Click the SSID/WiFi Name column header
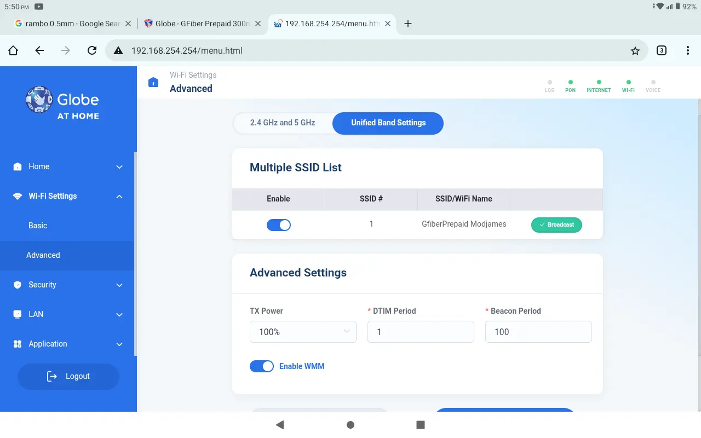Viewport: 701px width, 438px height. 464,199
